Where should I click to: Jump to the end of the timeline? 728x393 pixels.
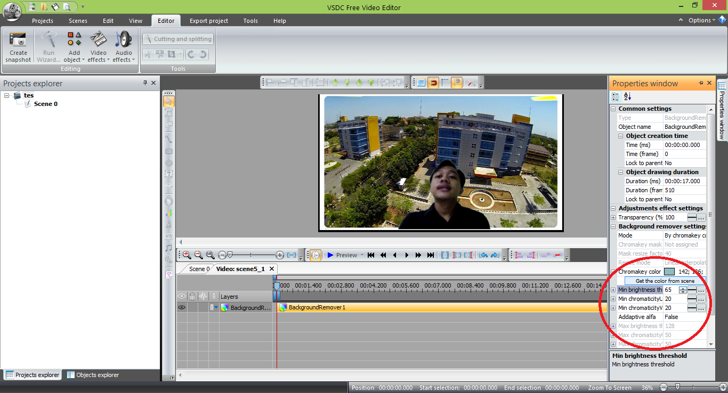(431, 255)
